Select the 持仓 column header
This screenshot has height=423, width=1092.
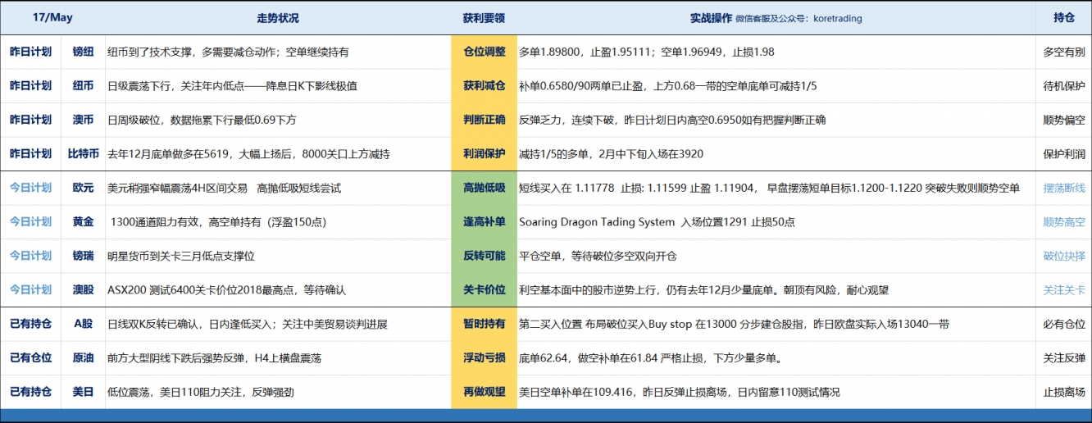(1063, 18)
